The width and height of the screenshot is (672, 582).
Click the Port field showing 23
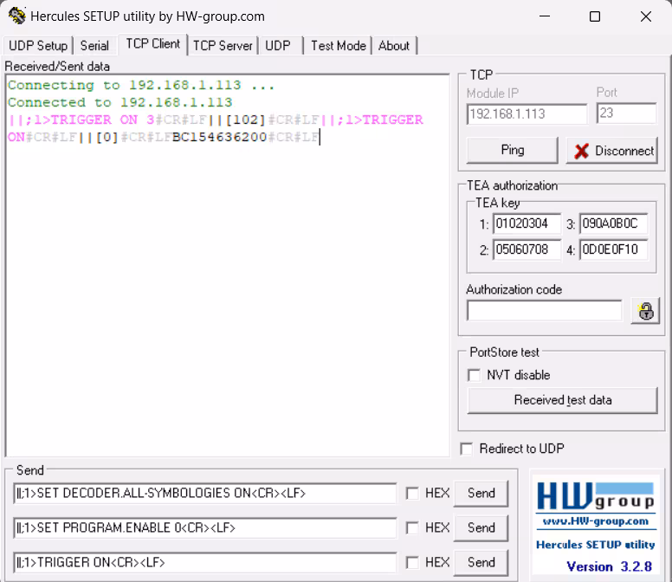coord(626,113)
